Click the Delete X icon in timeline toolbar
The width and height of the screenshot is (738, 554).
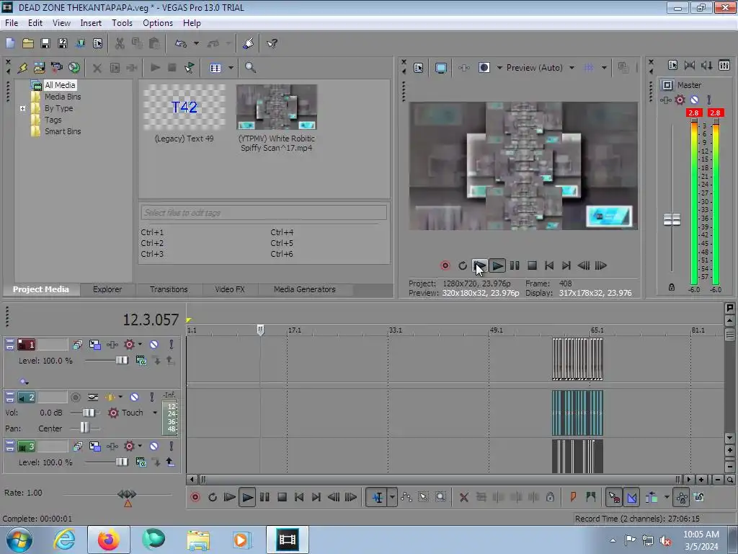click(x=463, y=497)
